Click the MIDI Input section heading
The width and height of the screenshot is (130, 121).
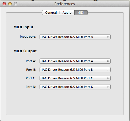click(x=23, y=27)
